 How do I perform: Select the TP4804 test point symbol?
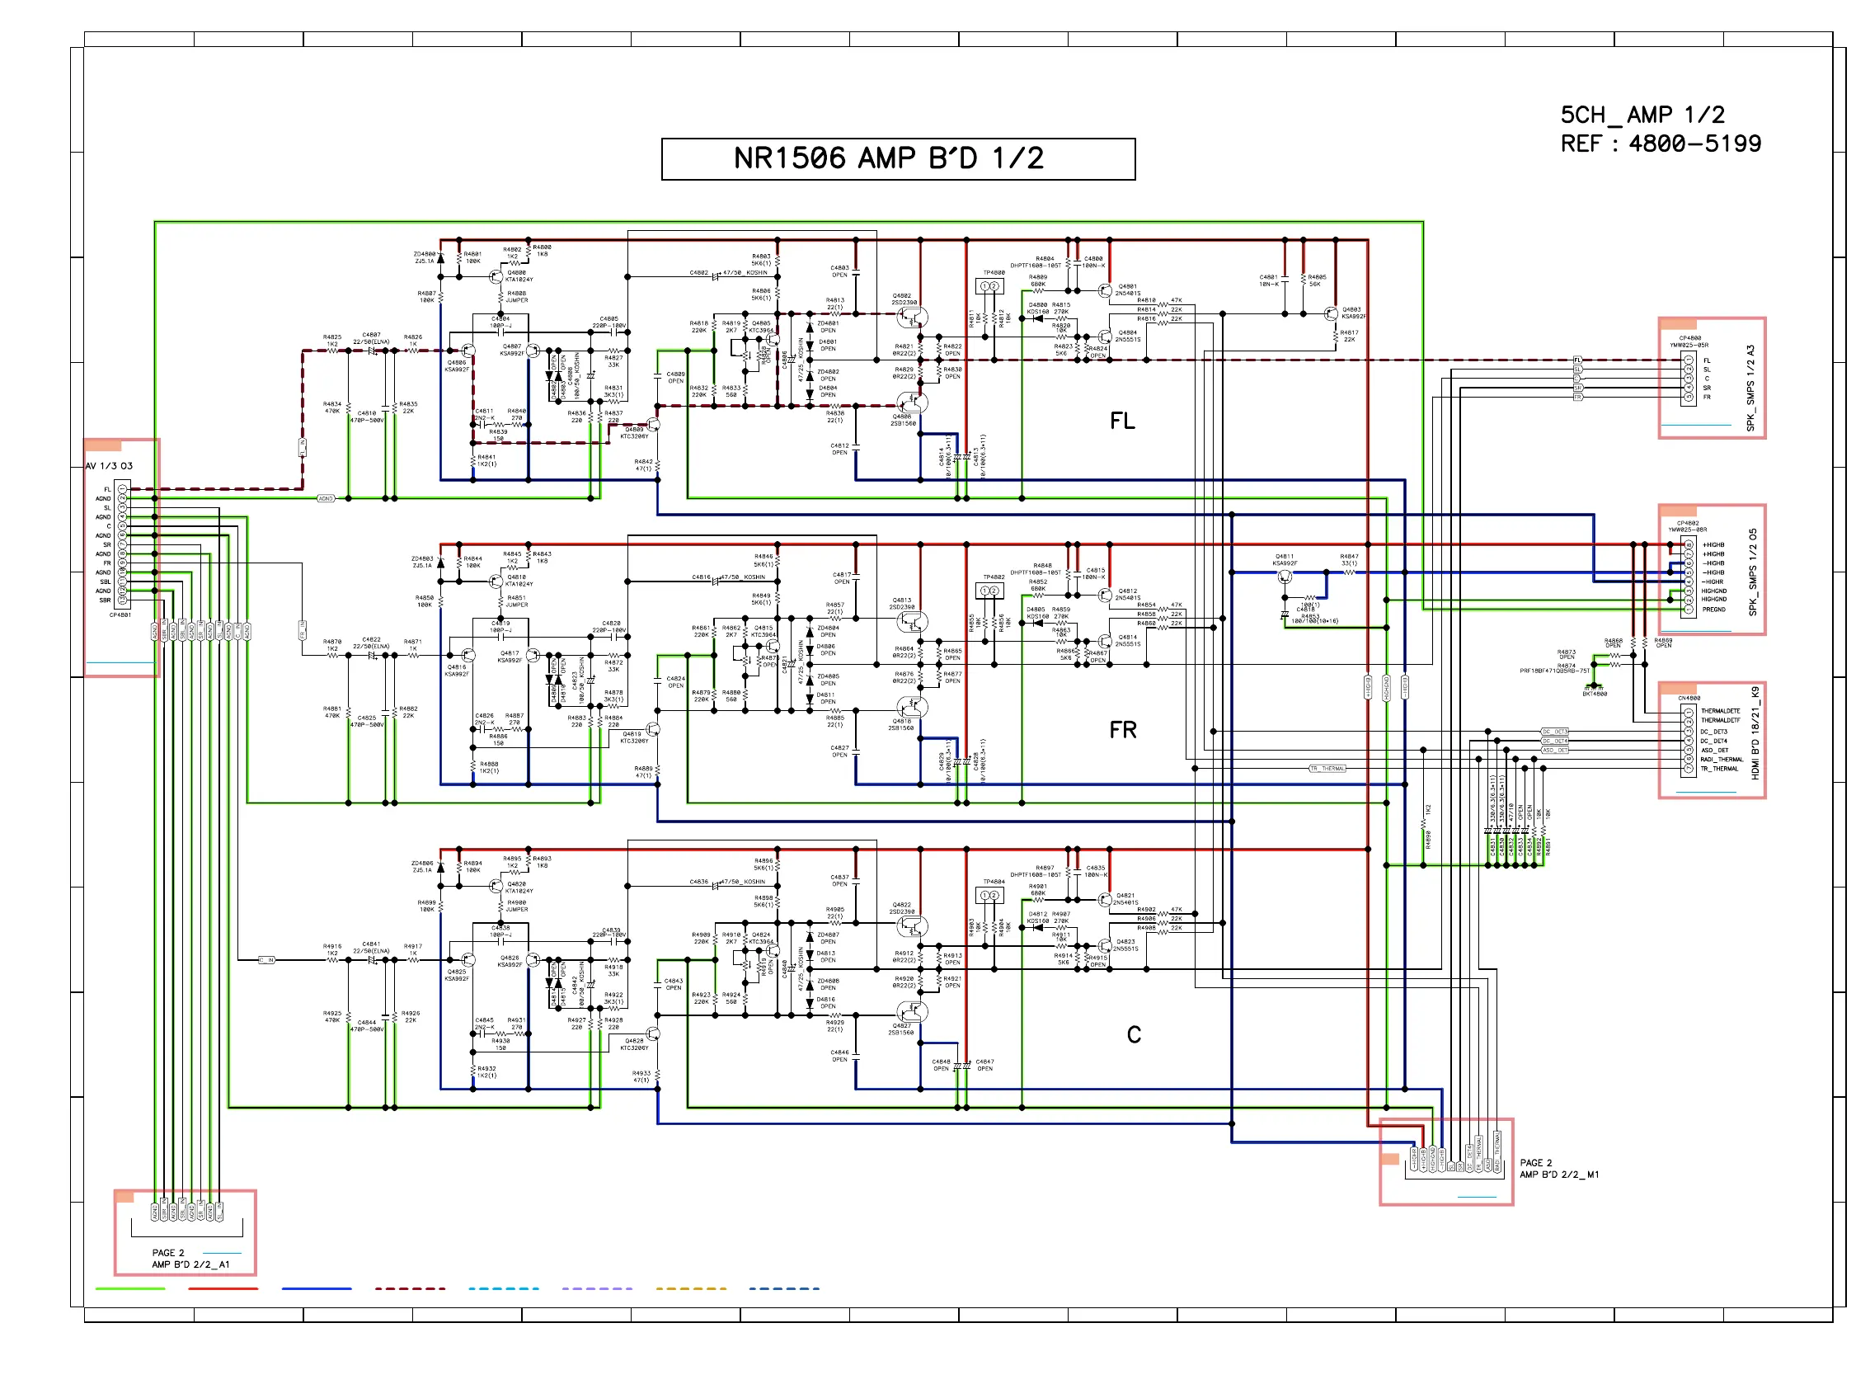coord(990,895)
